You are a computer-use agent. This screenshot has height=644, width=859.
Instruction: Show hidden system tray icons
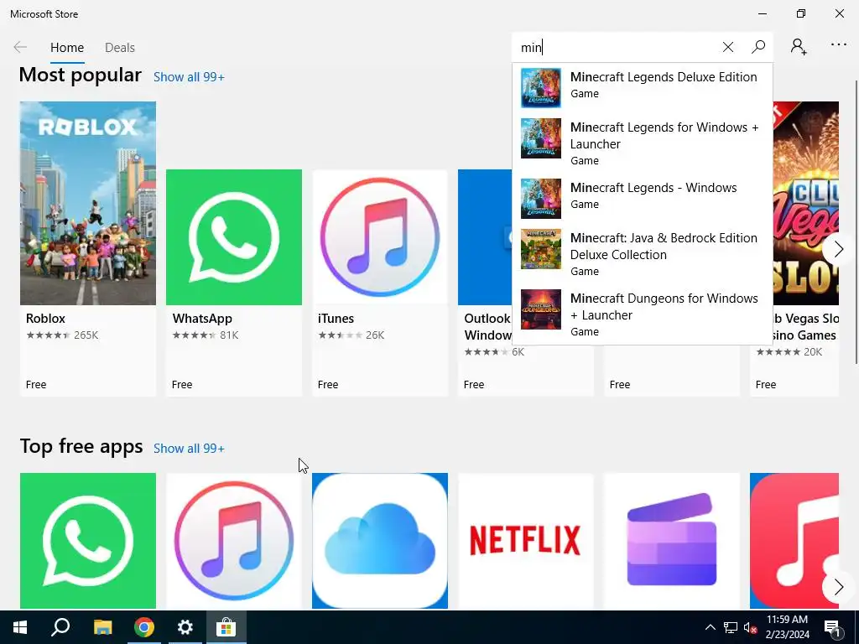coord(710,627)
